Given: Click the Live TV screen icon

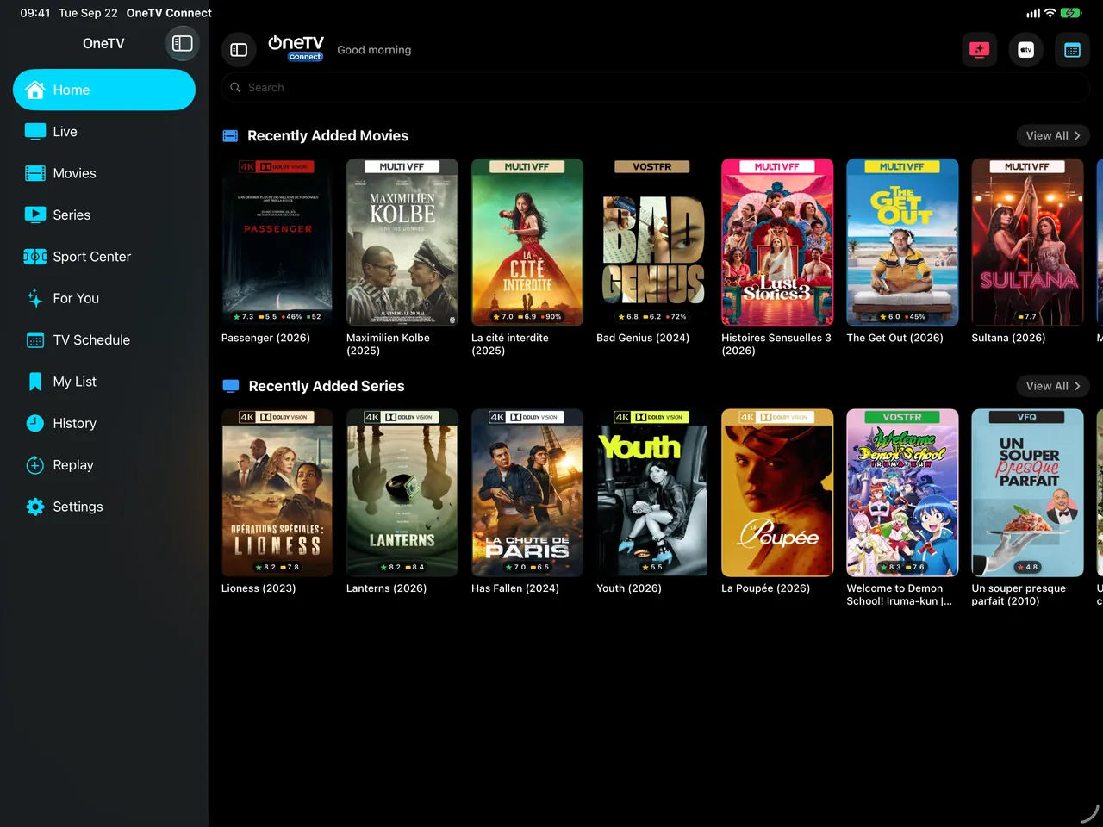Looking at the screenshot, I should pyautogui.click(x=35, y=131).
